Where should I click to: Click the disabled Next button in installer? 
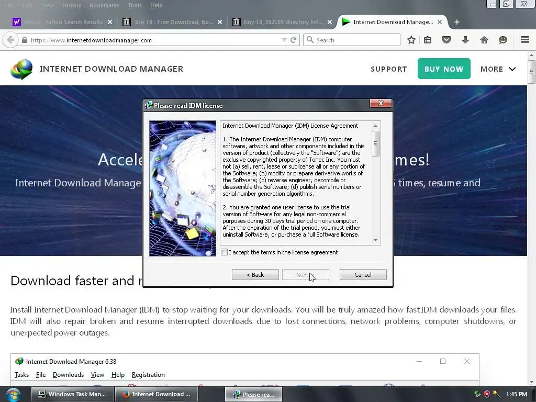[306, 275]
